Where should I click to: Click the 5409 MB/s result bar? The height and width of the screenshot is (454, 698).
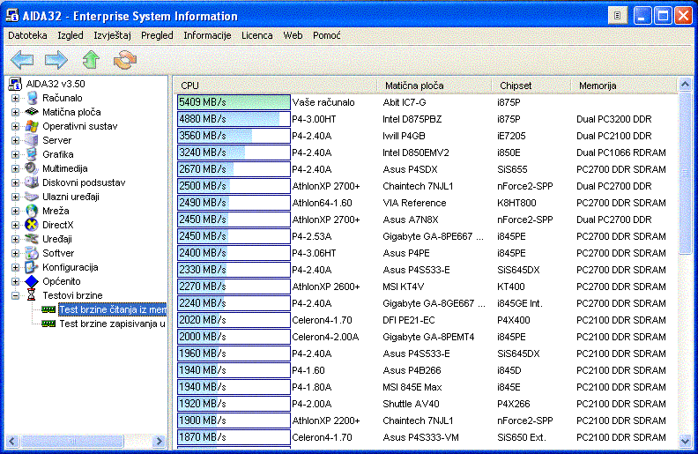tap(234, 102)
